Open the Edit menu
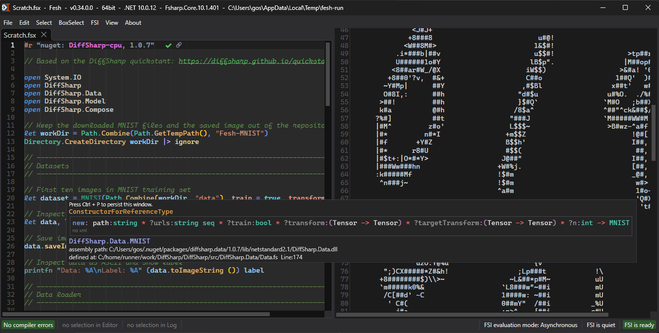This screenshot has height=333, width=659. (x=24, y=23)
